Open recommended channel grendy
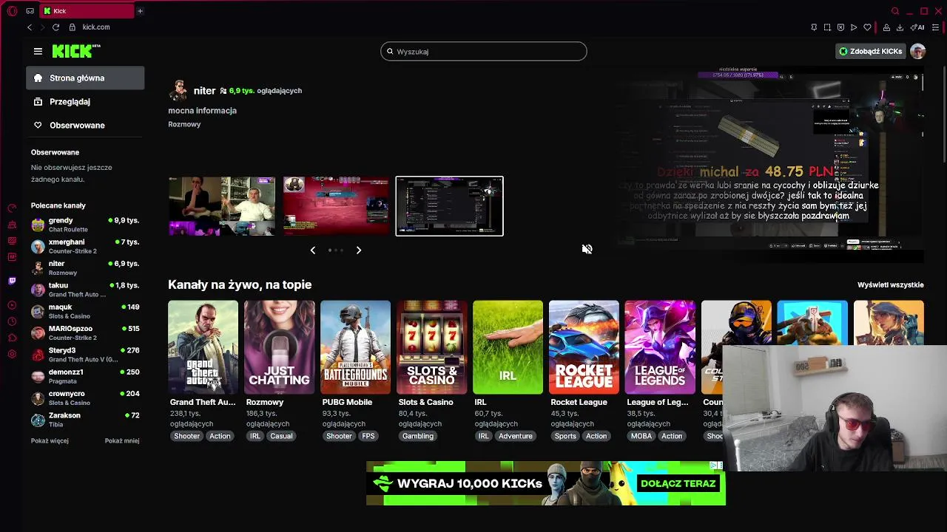This screenshot has width=947, height=532. tap(85, 225)
